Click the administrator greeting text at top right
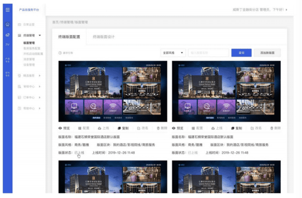This screenshot has height=198, width=302. [x=258, y=10]
